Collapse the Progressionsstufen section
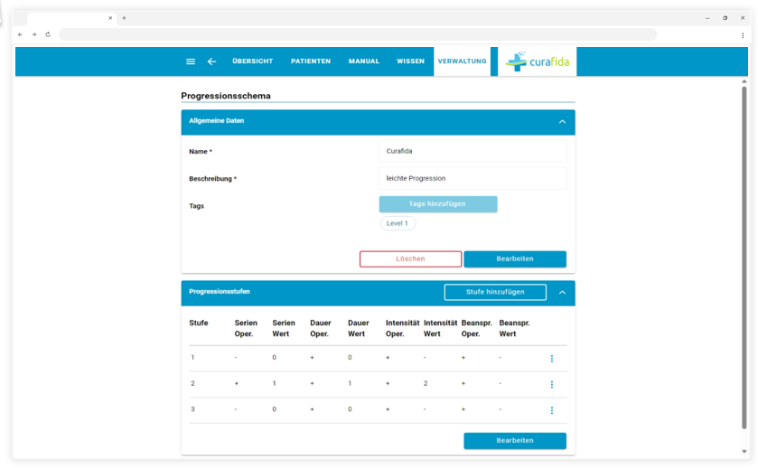 coord(562,293)
